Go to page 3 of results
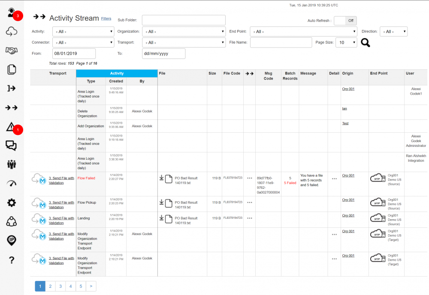 coord(60,286)
